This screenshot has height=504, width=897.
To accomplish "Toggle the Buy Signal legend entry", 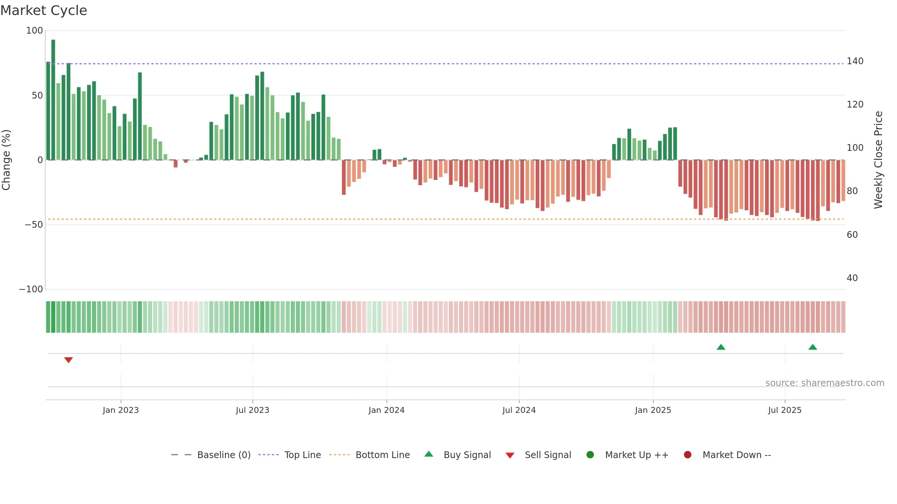I will tap(458, 455).
